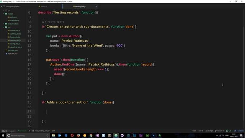Open README.md in the tree view
Screen dimensions: 245x138
click(x=13, y=54)
